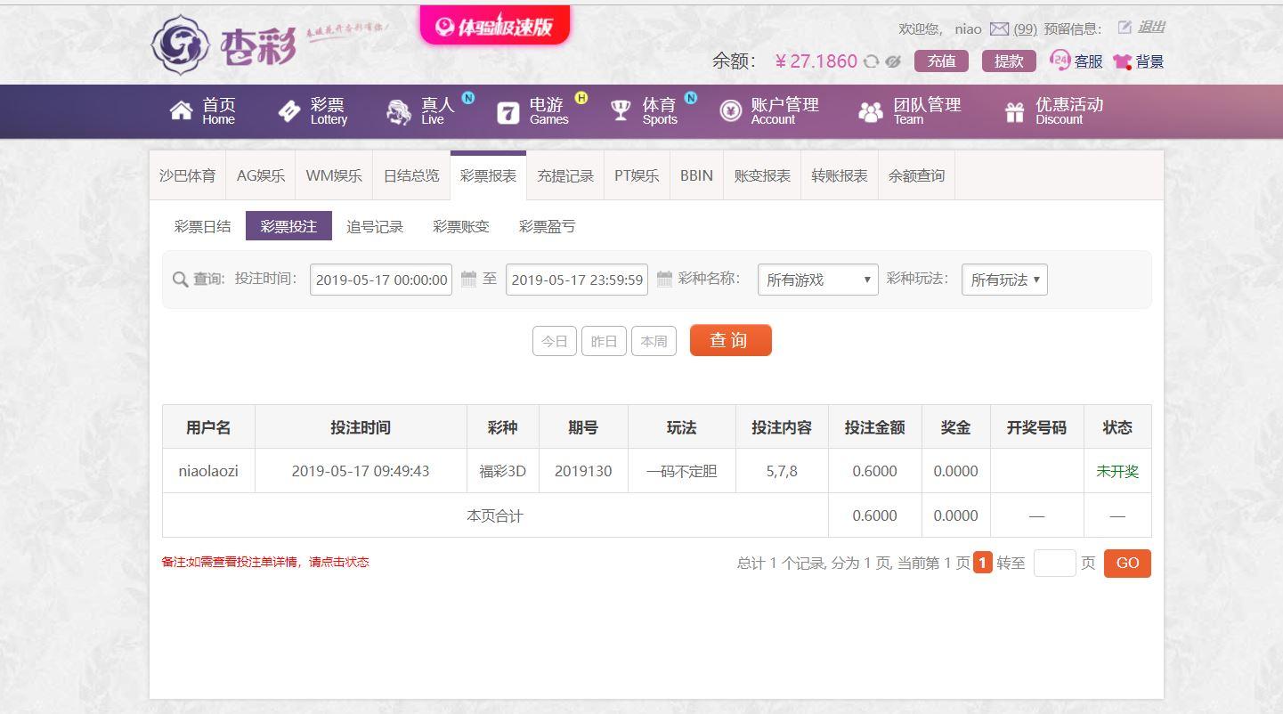Click the Live dealer portrait icon
This screenshot has width=1283, height=714.
[398, 111]
